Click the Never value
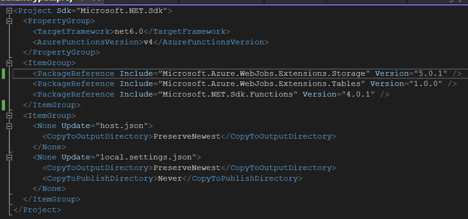468x219 pixels. click(x=170, y=178)
